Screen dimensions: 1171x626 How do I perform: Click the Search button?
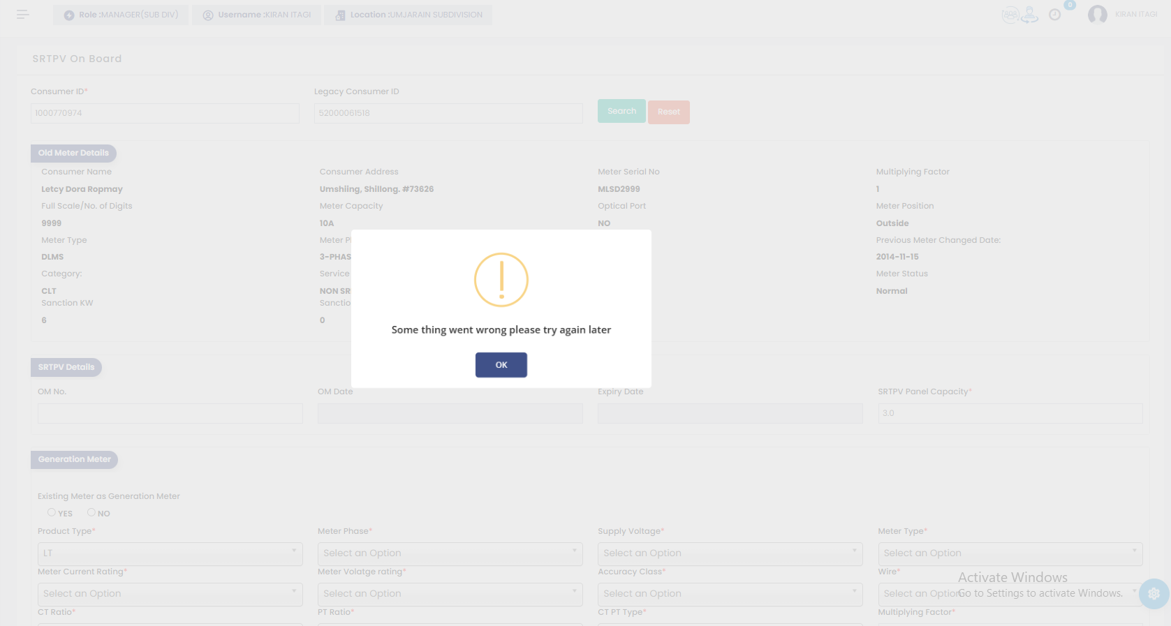click(621, 111)
